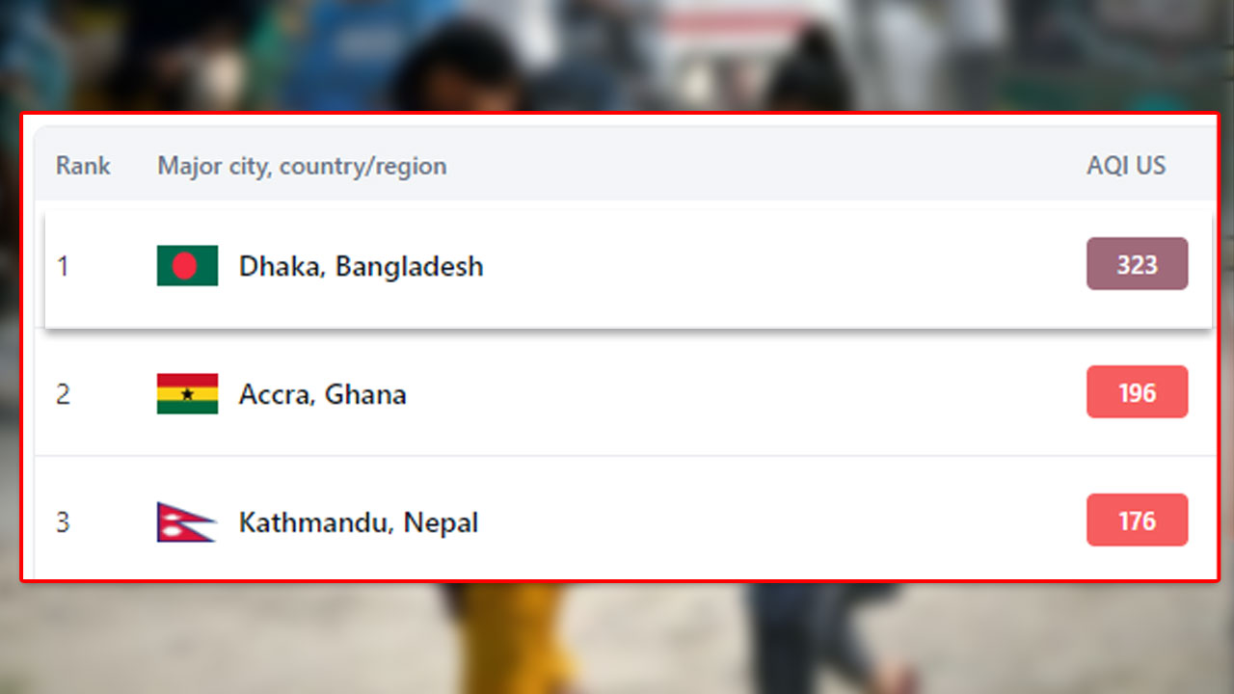This screenshot has width=1234, height=694.
Task: Click the highlighted first-place row card
Action: point(629,268)
